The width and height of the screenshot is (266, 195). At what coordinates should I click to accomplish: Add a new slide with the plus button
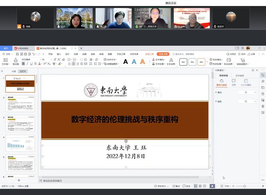(x=19, y=180)
